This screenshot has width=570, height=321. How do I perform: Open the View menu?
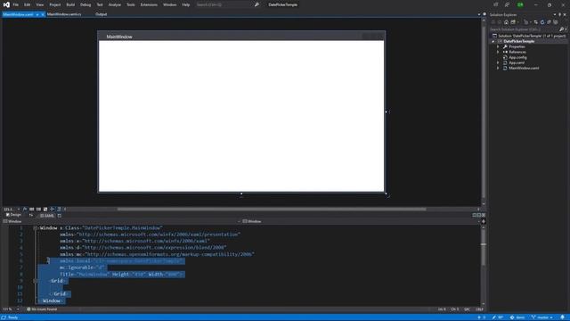point(39,4)
